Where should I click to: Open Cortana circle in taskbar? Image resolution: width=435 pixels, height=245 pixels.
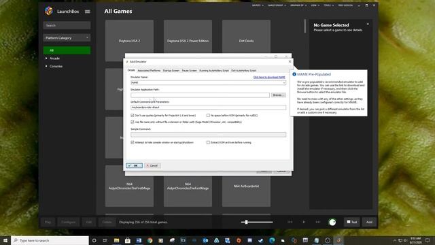click(94, 240)
